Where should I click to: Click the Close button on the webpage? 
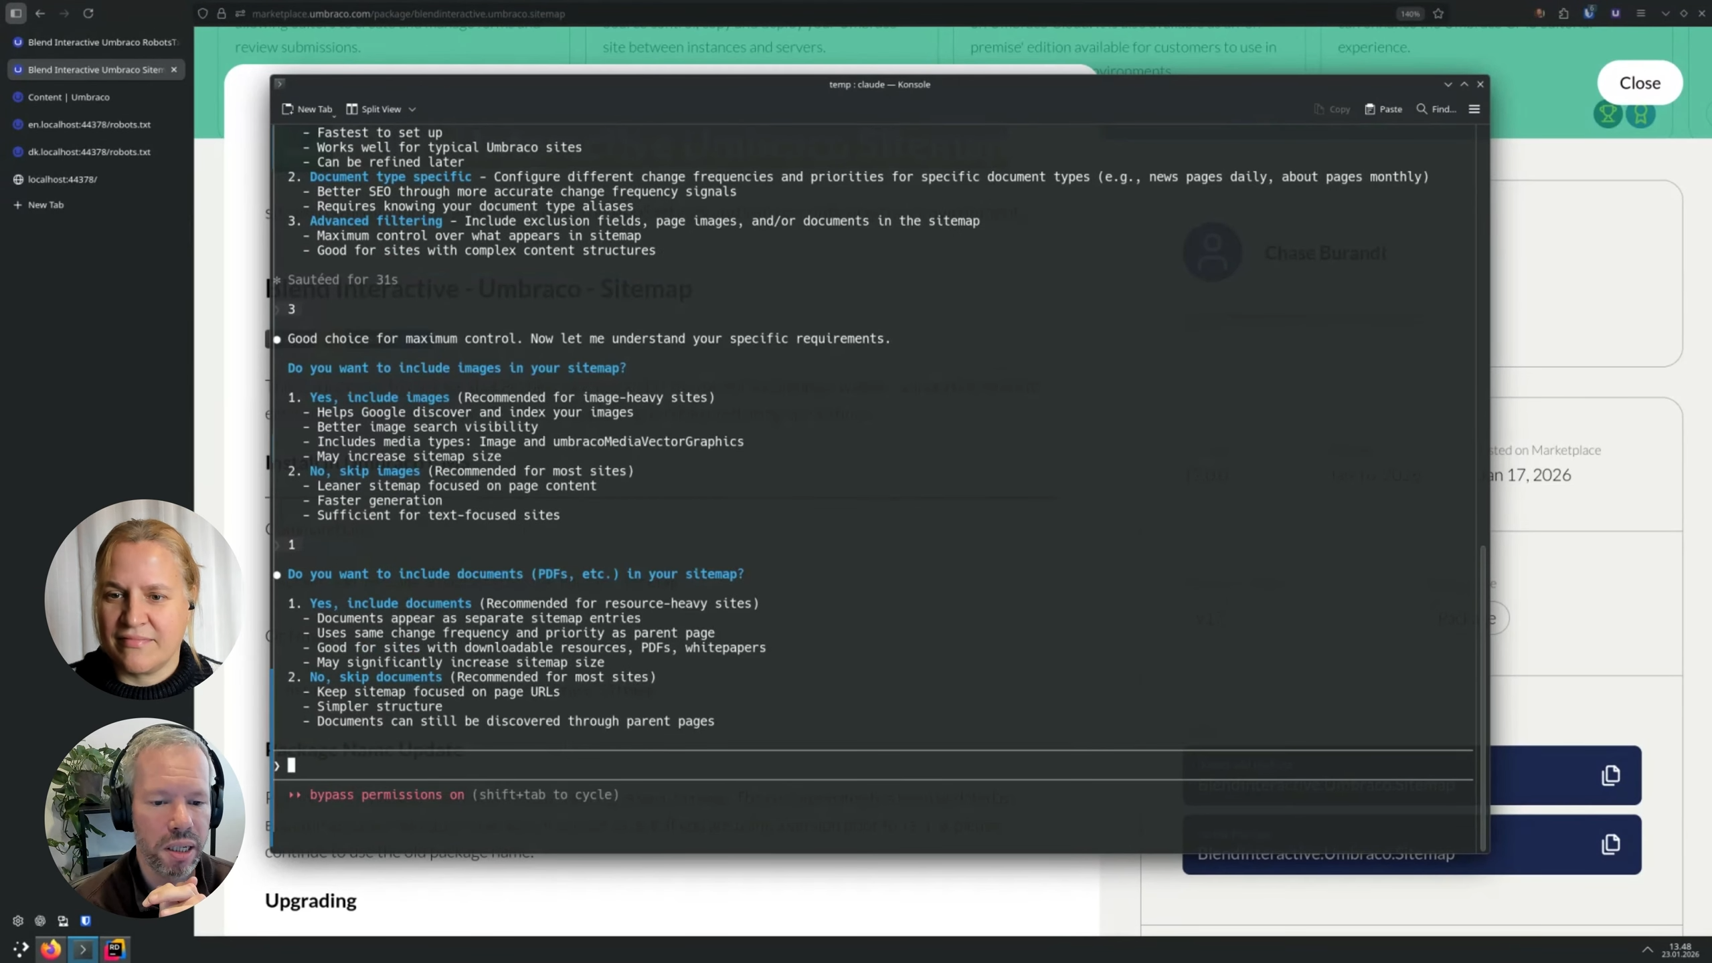1640,83
